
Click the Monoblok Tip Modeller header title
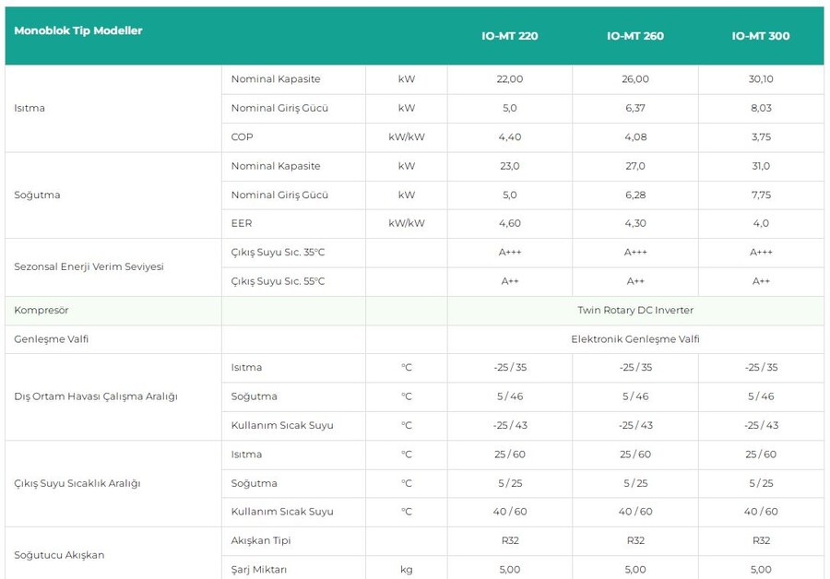(78, 30)
